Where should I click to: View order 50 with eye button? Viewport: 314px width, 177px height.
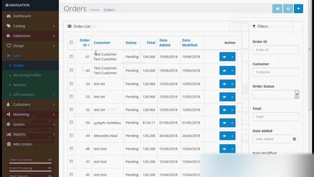224,123
